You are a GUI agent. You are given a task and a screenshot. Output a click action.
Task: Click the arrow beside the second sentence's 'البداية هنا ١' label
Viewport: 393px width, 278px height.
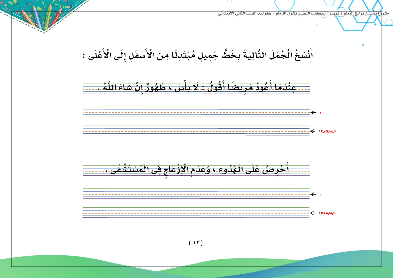(313, 213)
